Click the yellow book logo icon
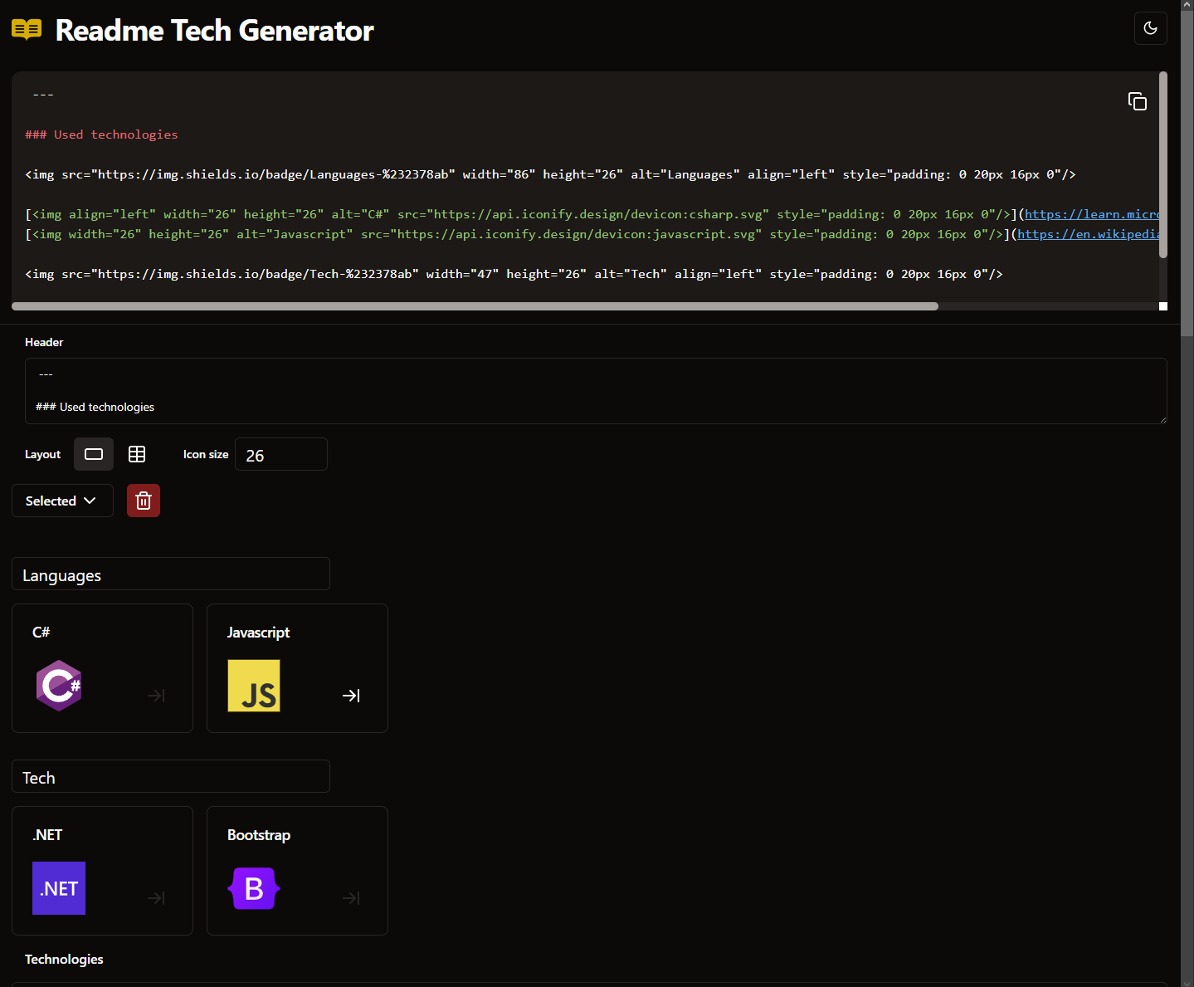 click(27, 30)
